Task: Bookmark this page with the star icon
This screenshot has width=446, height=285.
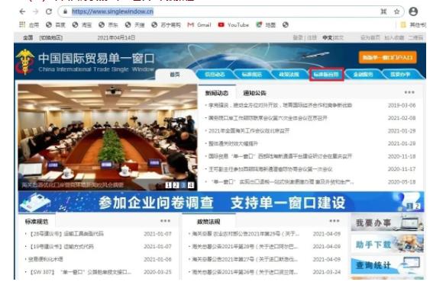Action: (397, 11)
